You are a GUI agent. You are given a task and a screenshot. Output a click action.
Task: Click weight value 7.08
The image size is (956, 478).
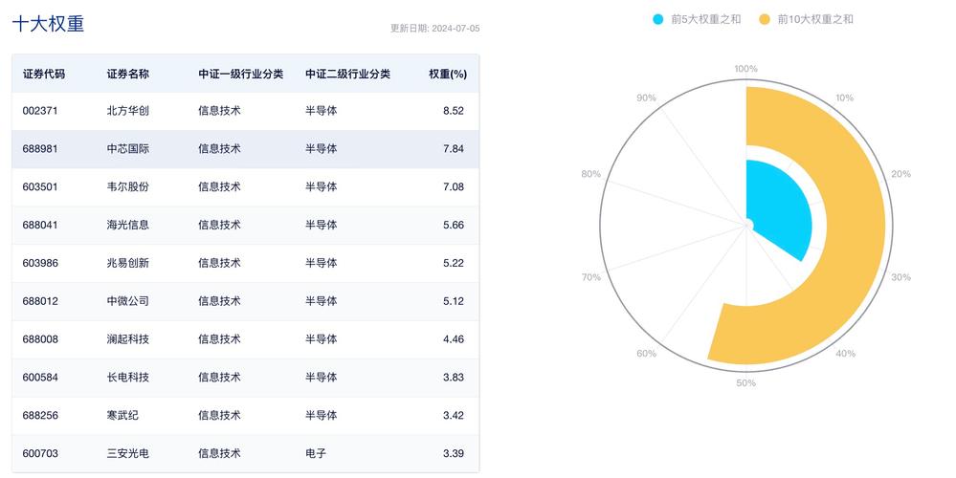click(454, 187)
